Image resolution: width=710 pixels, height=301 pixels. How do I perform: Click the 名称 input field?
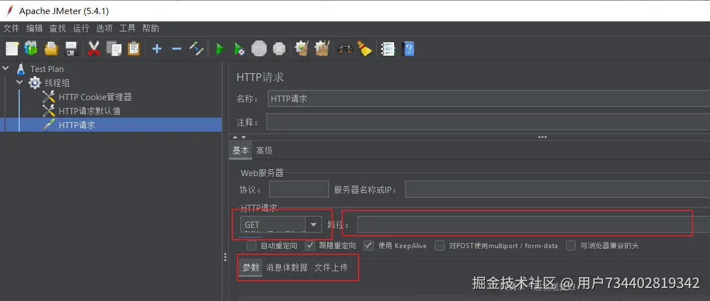pos(488,98)
